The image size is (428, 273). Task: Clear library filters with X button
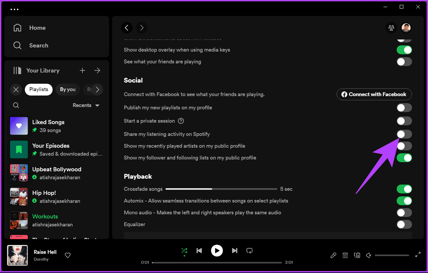click(x=16, y=90)
